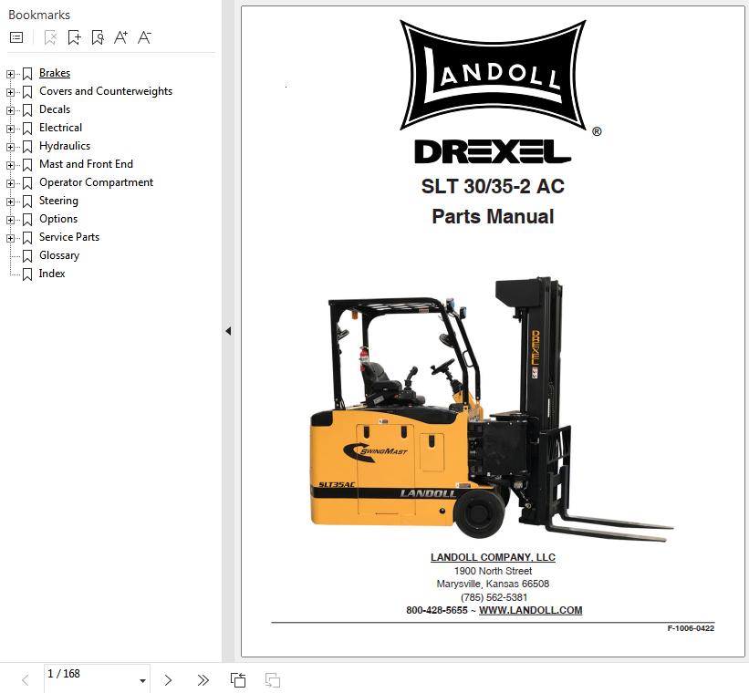Click the forklift photo on the cover
The height and width of the screenshot is (693, 749).
click(x=491, y=409)
